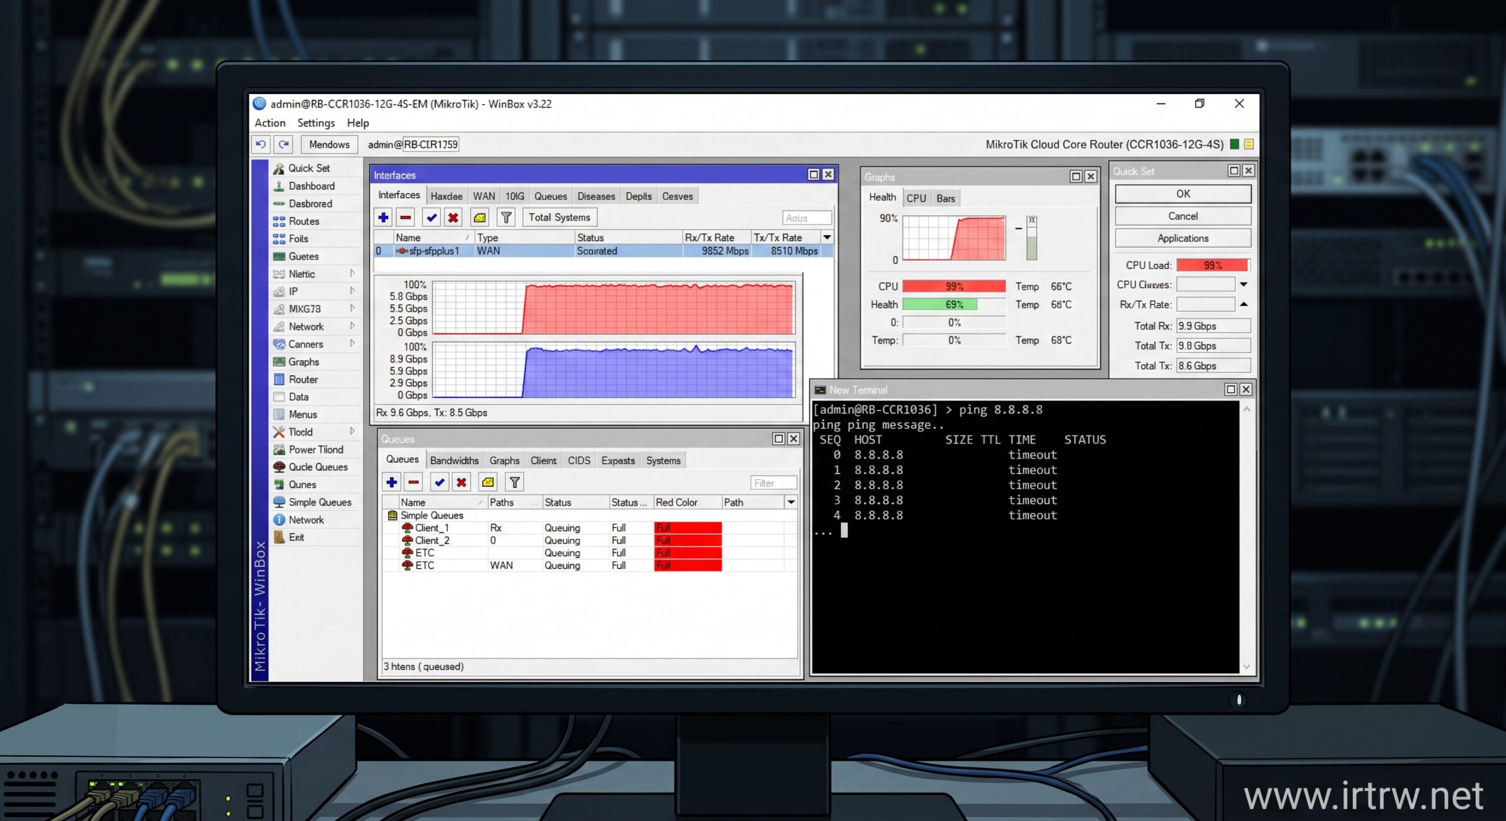Remove queue using the minus icon
Viewport: 1506px width, 821px height.
[x=414, y=483]
